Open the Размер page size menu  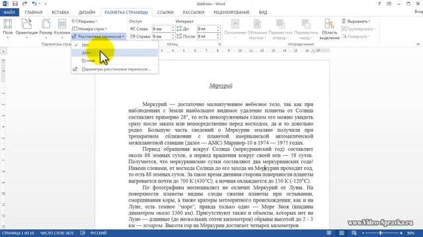46,29
